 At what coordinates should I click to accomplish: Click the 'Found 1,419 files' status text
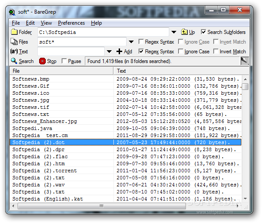pos(129,61)
